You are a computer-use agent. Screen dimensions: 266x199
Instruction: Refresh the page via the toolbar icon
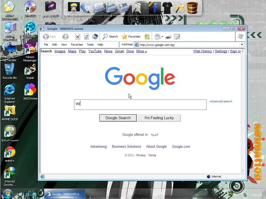[87, 37]
